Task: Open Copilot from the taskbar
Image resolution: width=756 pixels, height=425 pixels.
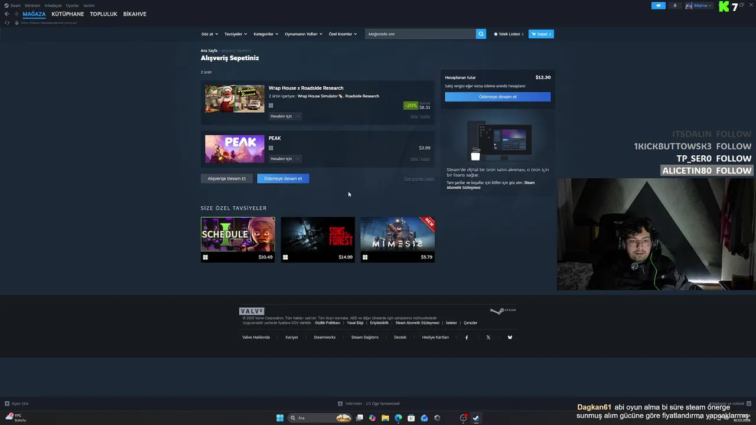Action: (372, 418)
